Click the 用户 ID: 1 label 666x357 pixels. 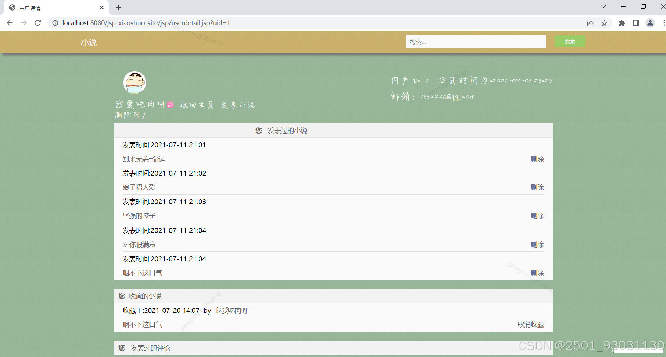(410, 81)
